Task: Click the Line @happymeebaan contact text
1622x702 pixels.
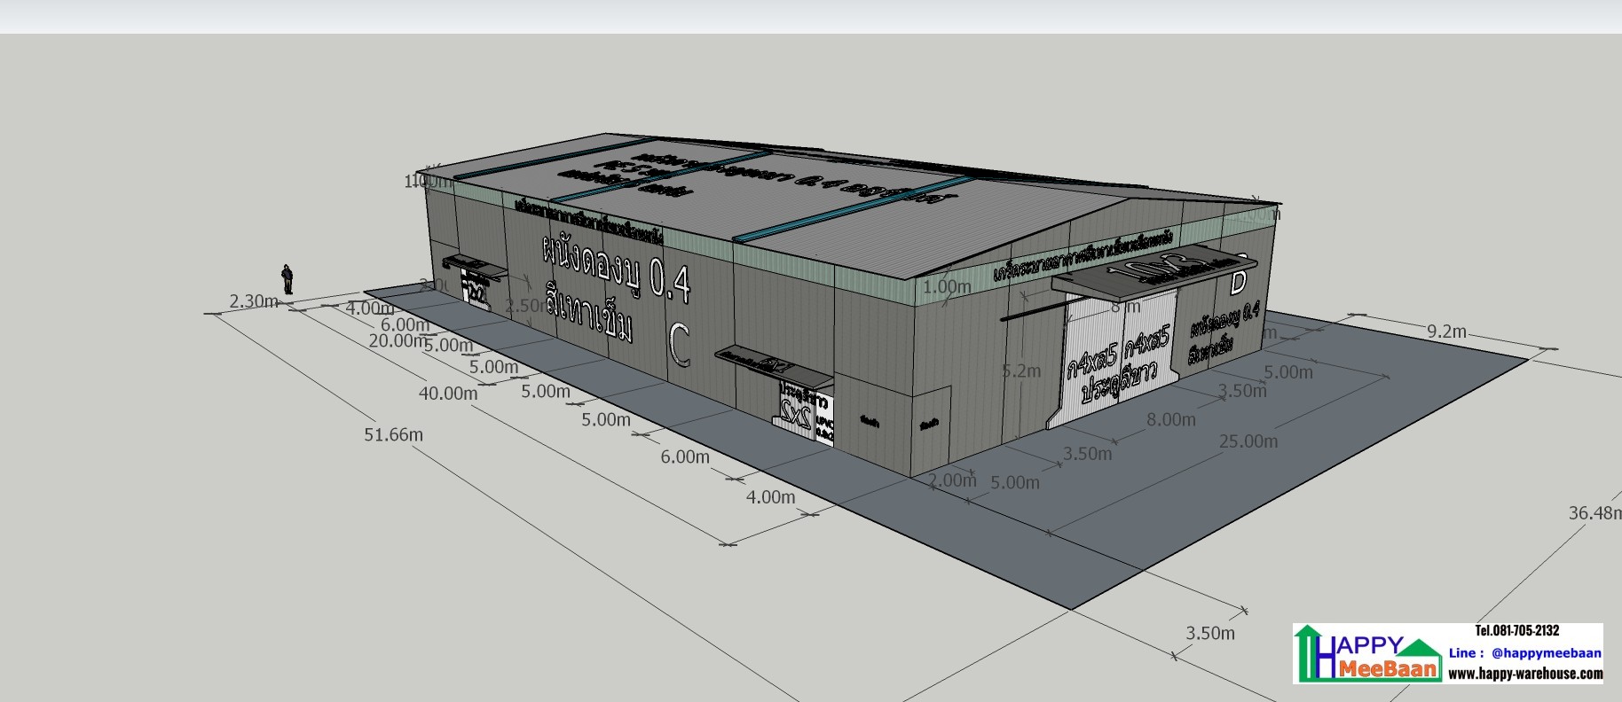Action: tap(1524, 653)
